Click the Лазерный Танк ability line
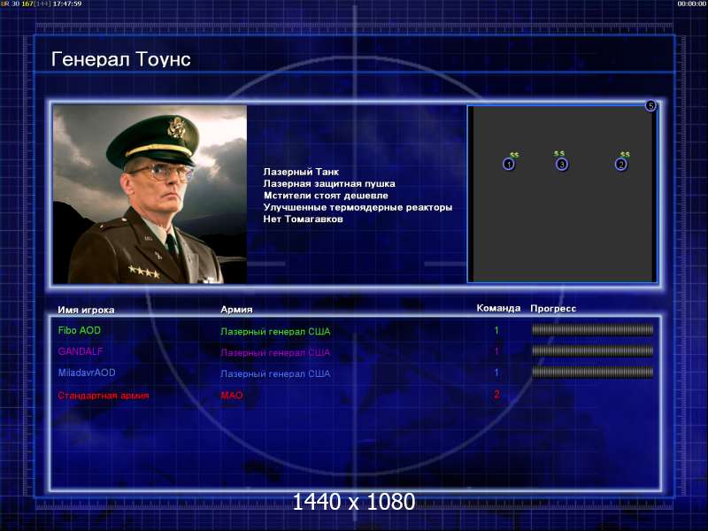 (301, 172)
